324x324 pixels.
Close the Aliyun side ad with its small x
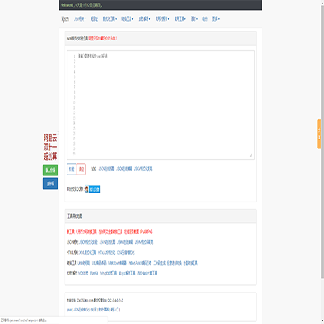(58, 133)
